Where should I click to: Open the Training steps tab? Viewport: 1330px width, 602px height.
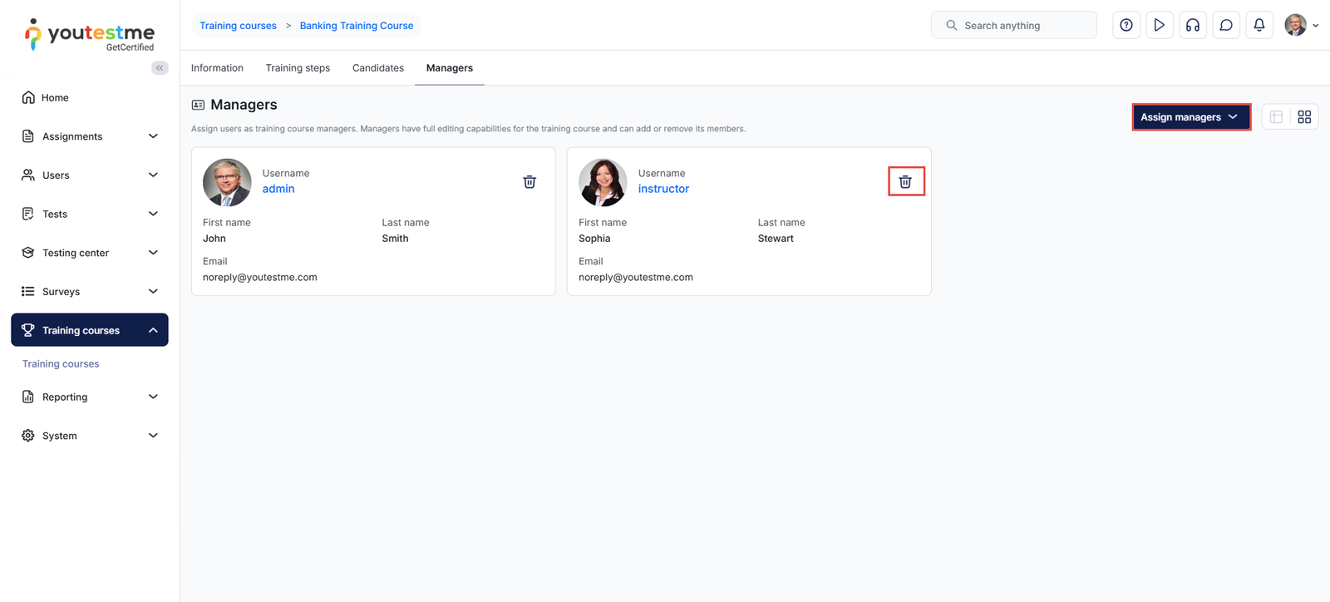coord(298,68)
